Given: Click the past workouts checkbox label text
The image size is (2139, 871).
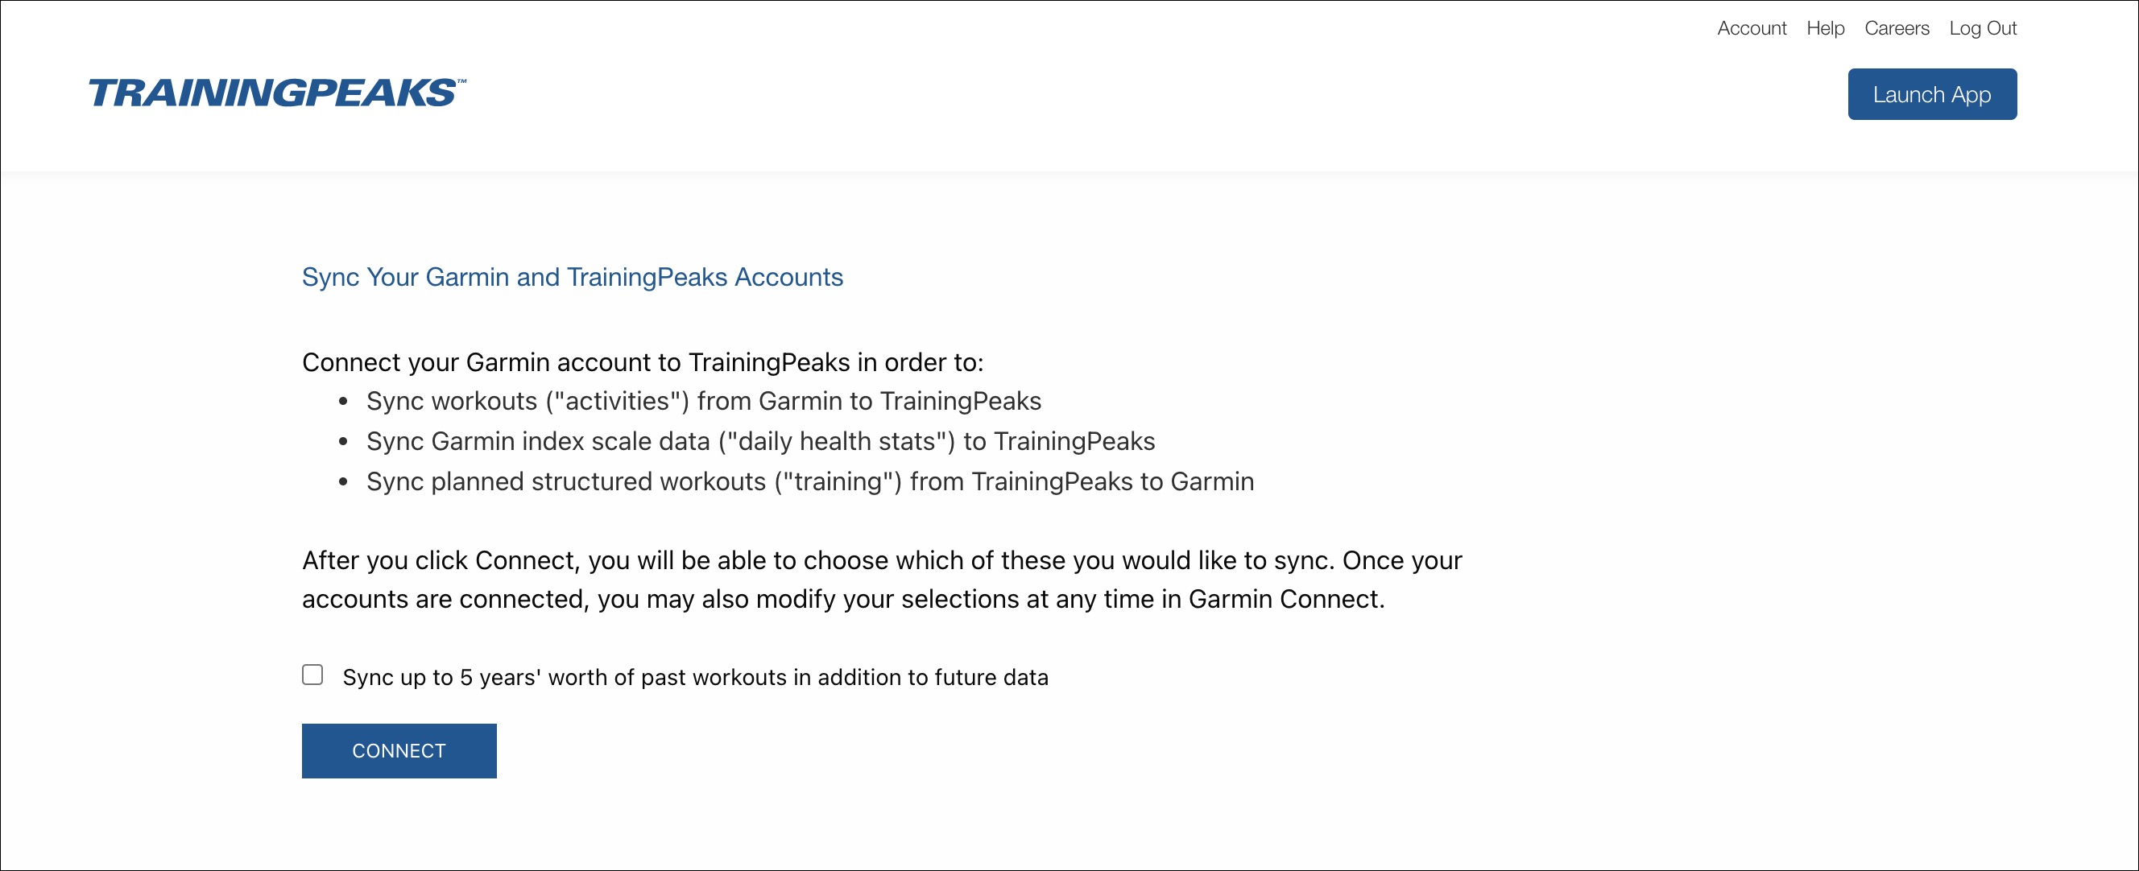Looking at the screenshot, I should [695, 678].
